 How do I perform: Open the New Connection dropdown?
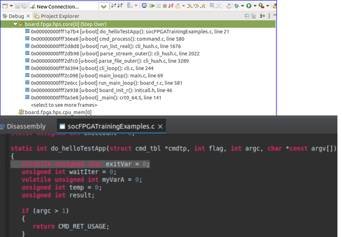pyautogui.click(x=104, y=6)
